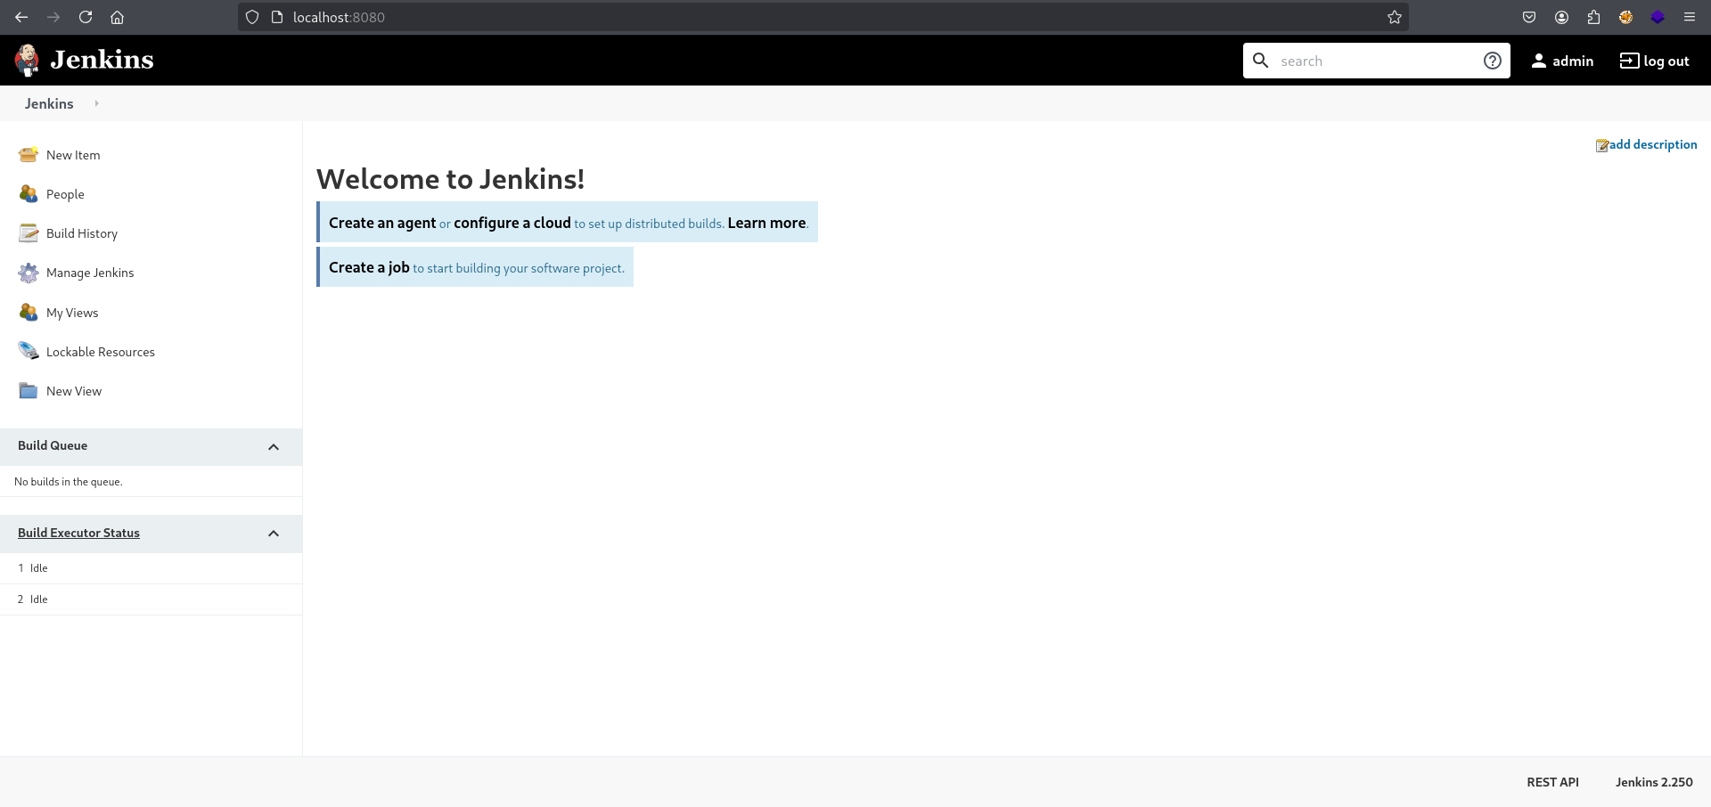Viewport: 1711px width, 807px height.
Task: Click the page info icon in address bar
Action: pyautogui.click(x=277, y=17)
